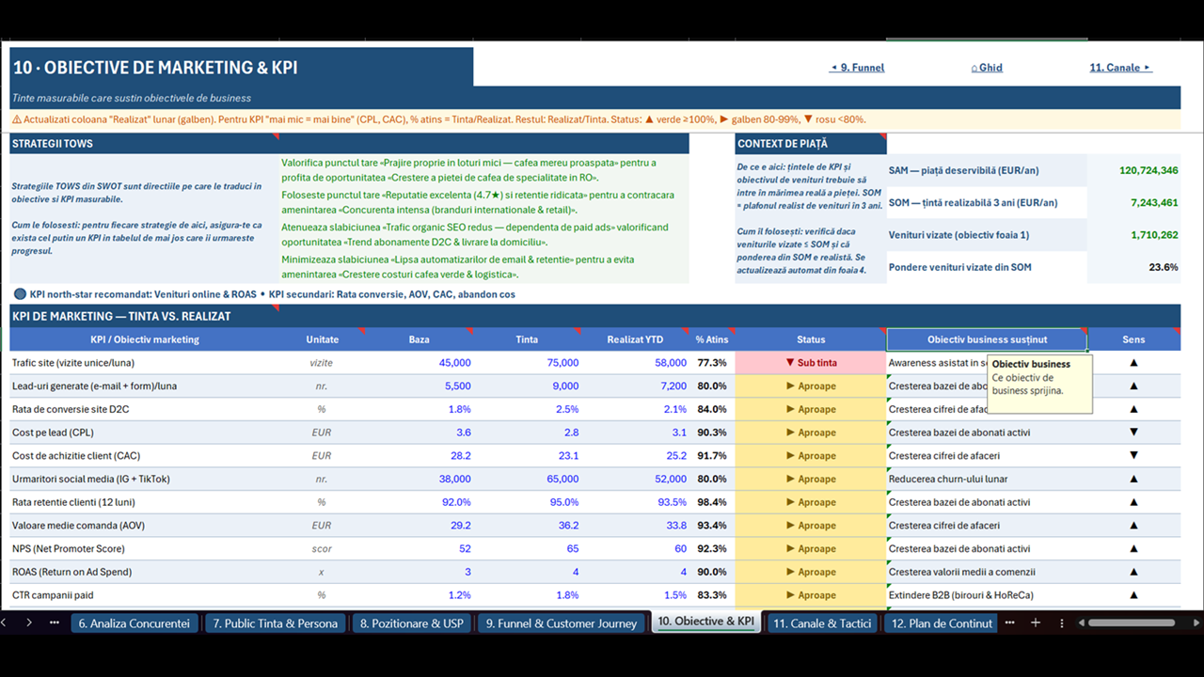Click the SAM market value 120,724,346
Screen dimensions: 1204x677
point(1149,170)
